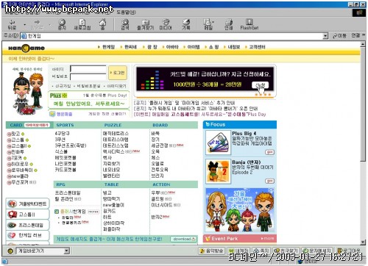Click the 로그인 login button

(118, 73)
